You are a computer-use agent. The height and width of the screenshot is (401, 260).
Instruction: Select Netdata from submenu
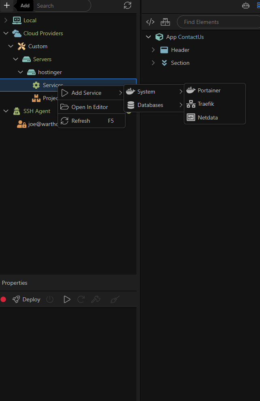pyautogui.click(x=215, y=117)
